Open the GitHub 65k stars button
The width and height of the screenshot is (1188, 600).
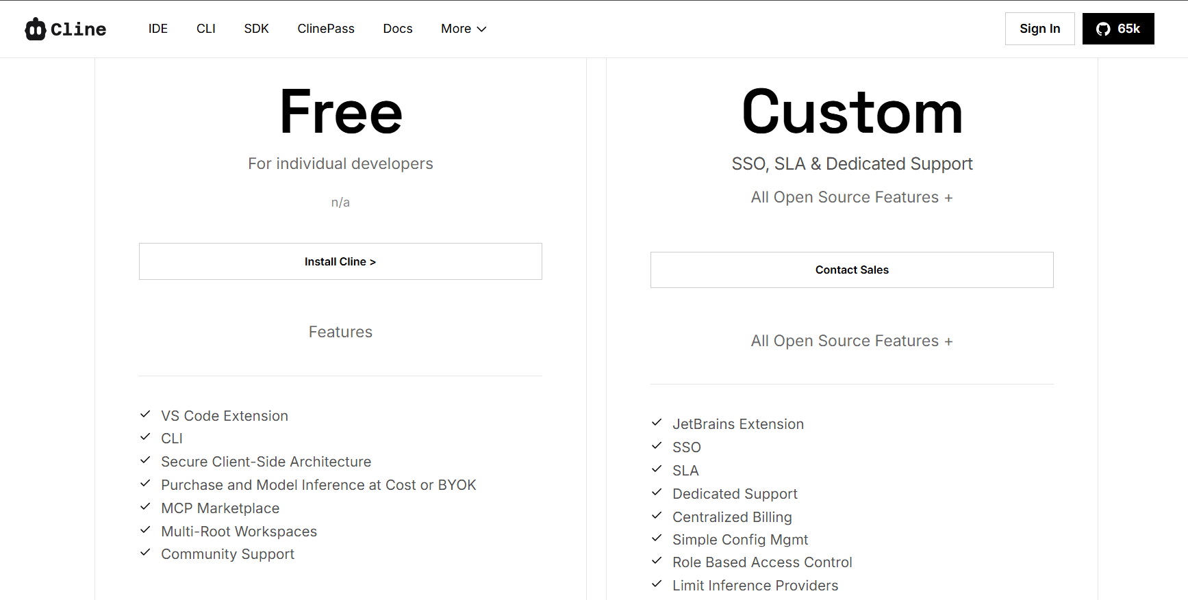coord(1118,29)
